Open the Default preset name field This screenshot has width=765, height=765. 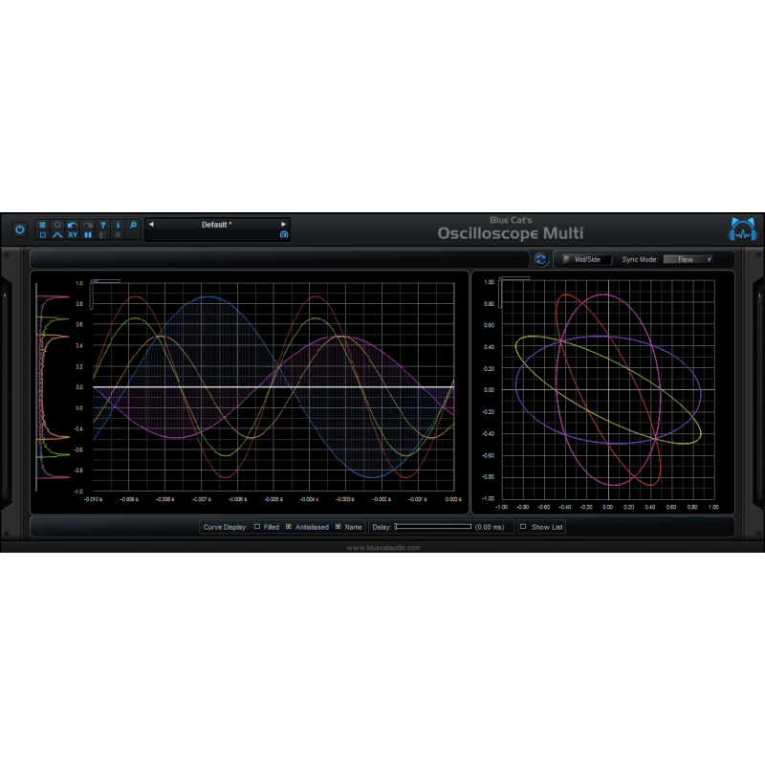tap(218, 226)
